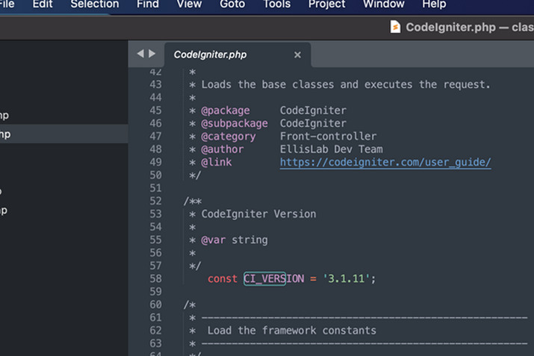Place cursor in the '3.1.11' version string
Image resolution: width=534 pixels, height=356 pixels.
tap(347, 278)
